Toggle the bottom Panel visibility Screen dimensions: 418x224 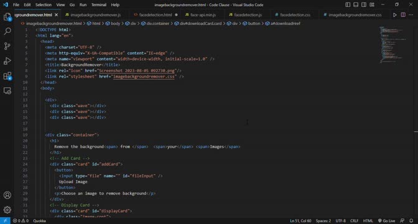356,4
